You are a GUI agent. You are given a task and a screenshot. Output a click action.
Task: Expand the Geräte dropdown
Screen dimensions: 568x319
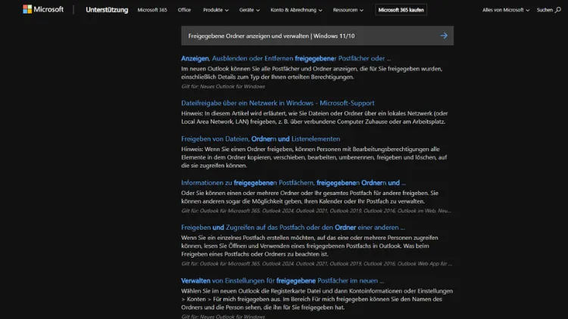coord(249,10)
